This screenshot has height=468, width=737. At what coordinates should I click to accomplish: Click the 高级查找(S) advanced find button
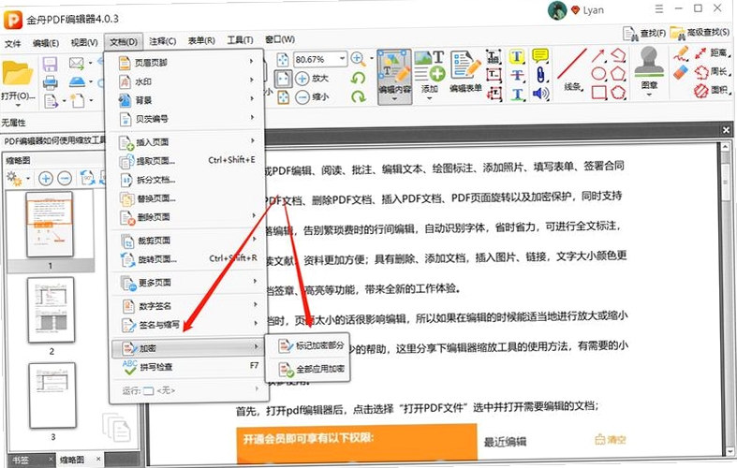700,32
